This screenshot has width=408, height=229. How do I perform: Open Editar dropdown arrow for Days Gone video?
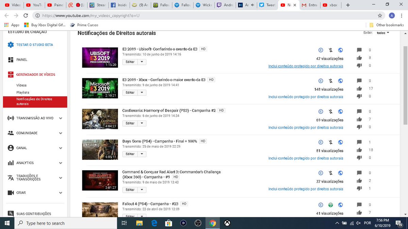tap(142, 154)
